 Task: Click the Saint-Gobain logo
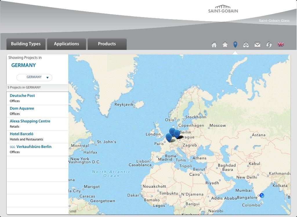[x=223, y=9]
